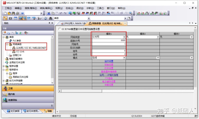Open the Module 1 network type dropdown
Image resolution: width=199 pixels, height=119 pixels.
124,37
